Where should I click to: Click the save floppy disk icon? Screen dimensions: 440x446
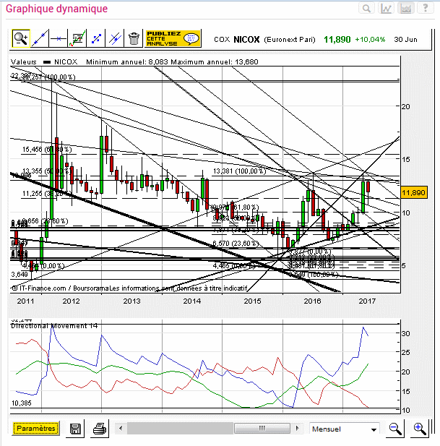(x=75, y=429)
